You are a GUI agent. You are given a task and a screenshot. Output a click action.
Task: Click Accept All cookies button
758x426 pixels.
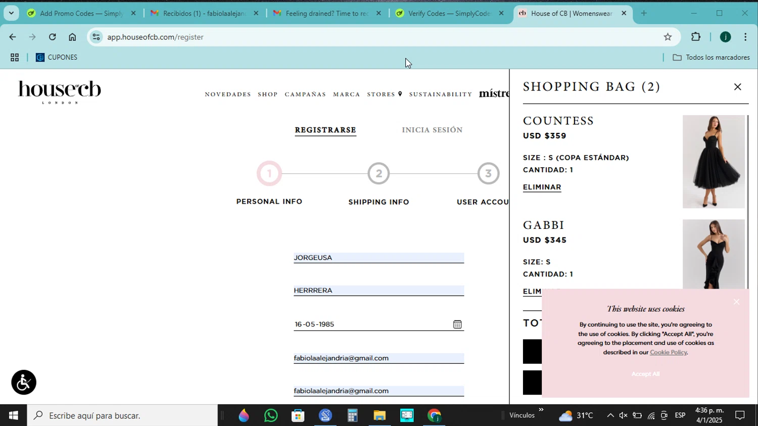(645, 374)
